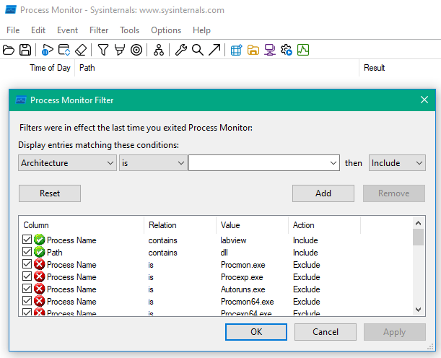Toggle Show Profiling Events icon
The width and height of the screenshot is (441, 358).
pyautogui.click(x=303, y=50)
